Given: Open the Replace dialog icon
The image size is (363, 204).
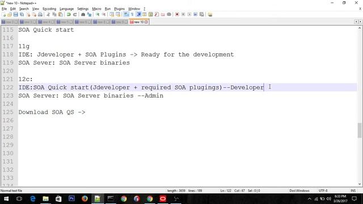Looking at the screenshot, I should pos(89,15).
